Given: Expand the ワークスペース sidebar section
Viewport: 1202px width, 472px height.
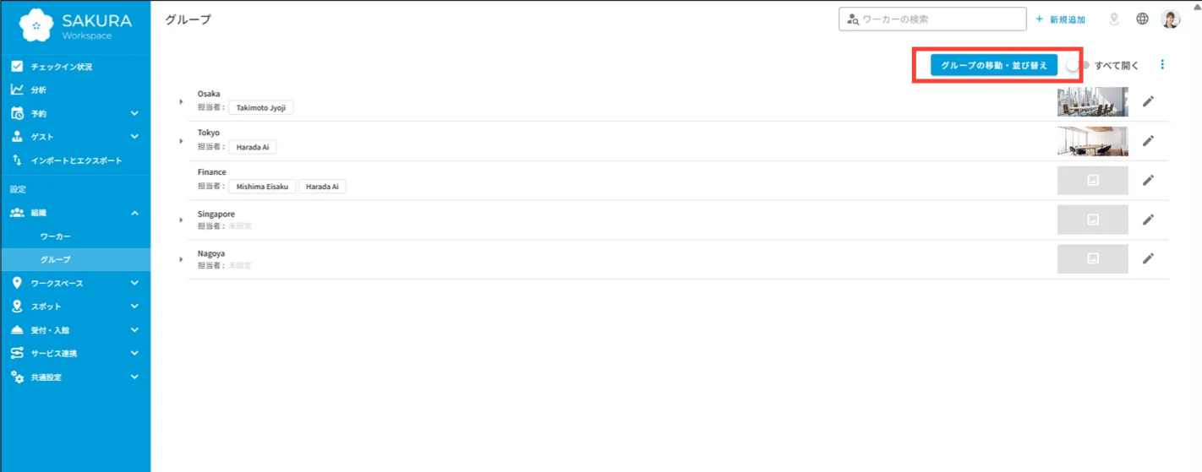Looking at the screenshot, I should [75, 283].
